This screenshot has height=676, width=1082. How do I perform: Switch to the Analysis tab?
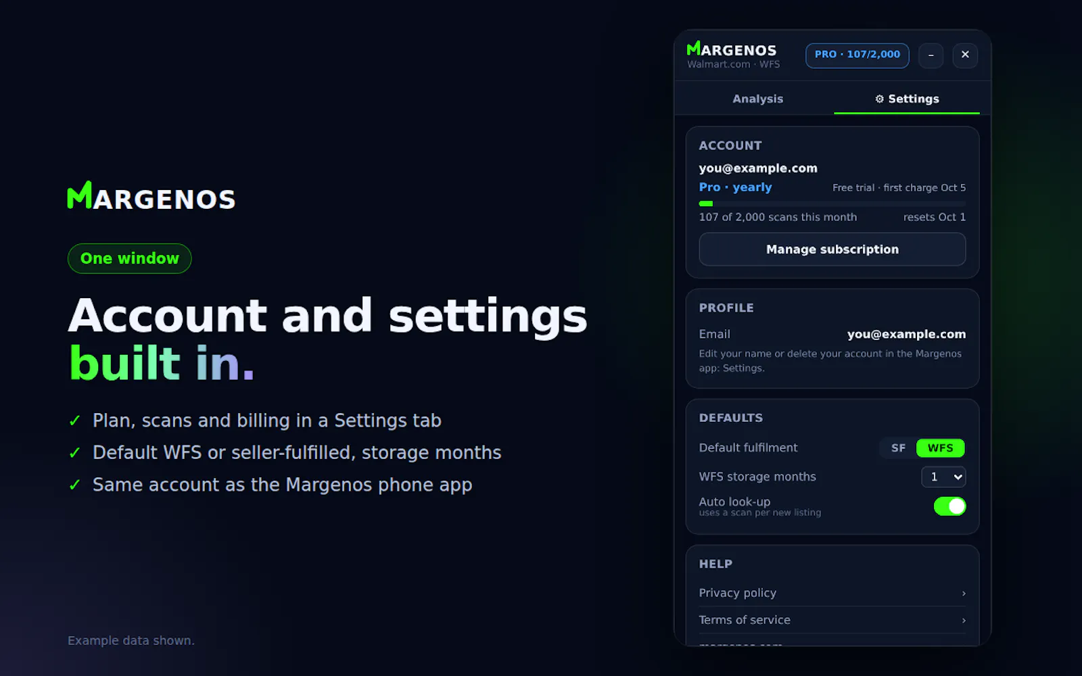[757, 99]
